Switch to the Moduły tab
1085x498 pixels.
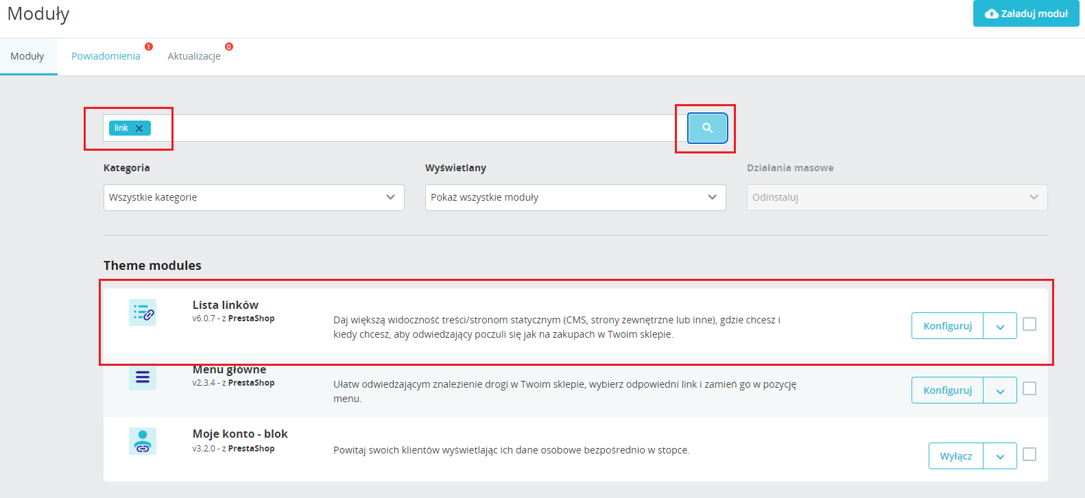[27, 56]
